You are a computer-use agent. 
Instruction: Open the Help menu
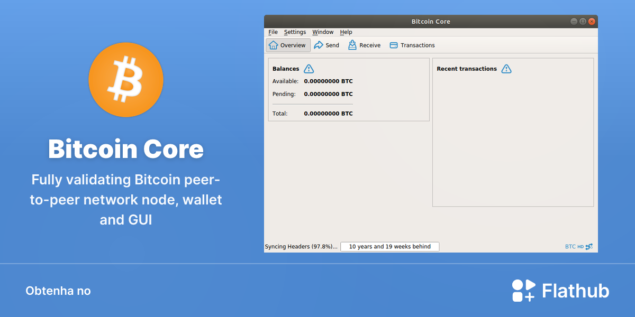click(x=346, y=32)
